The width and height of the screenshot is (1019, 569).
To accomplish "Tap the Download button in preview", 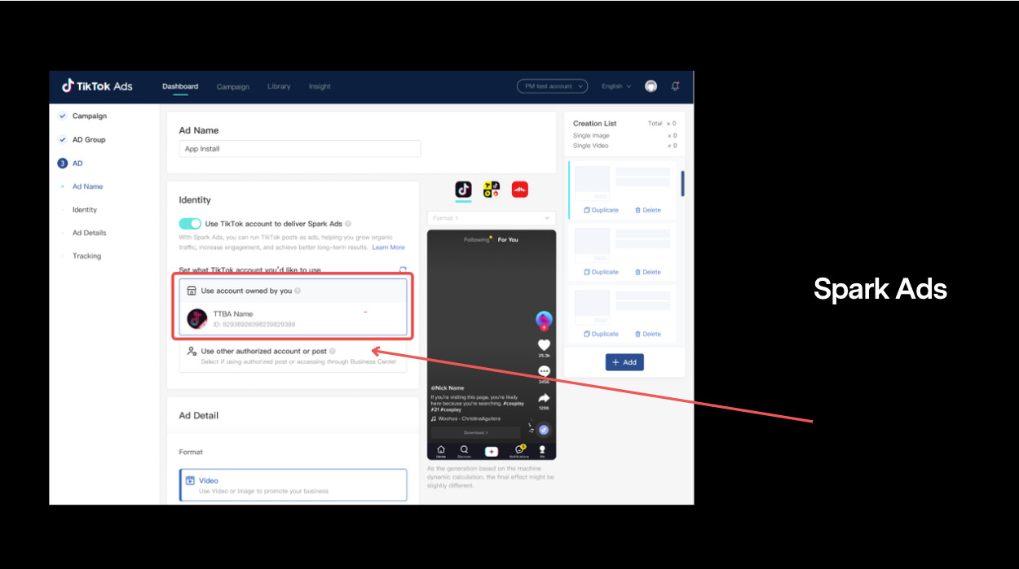I will point(476,432).
